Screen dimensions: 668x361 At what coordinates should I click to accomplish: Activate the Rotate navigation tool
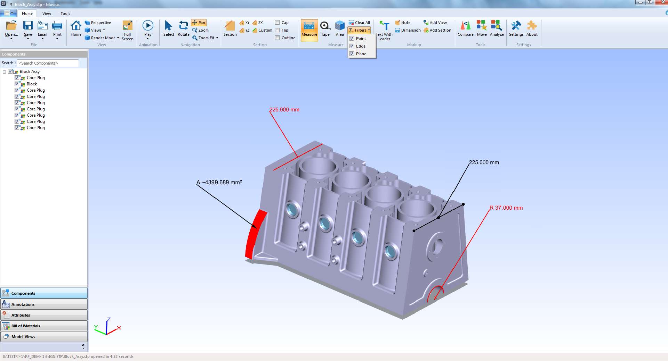(x=184, y=28)
